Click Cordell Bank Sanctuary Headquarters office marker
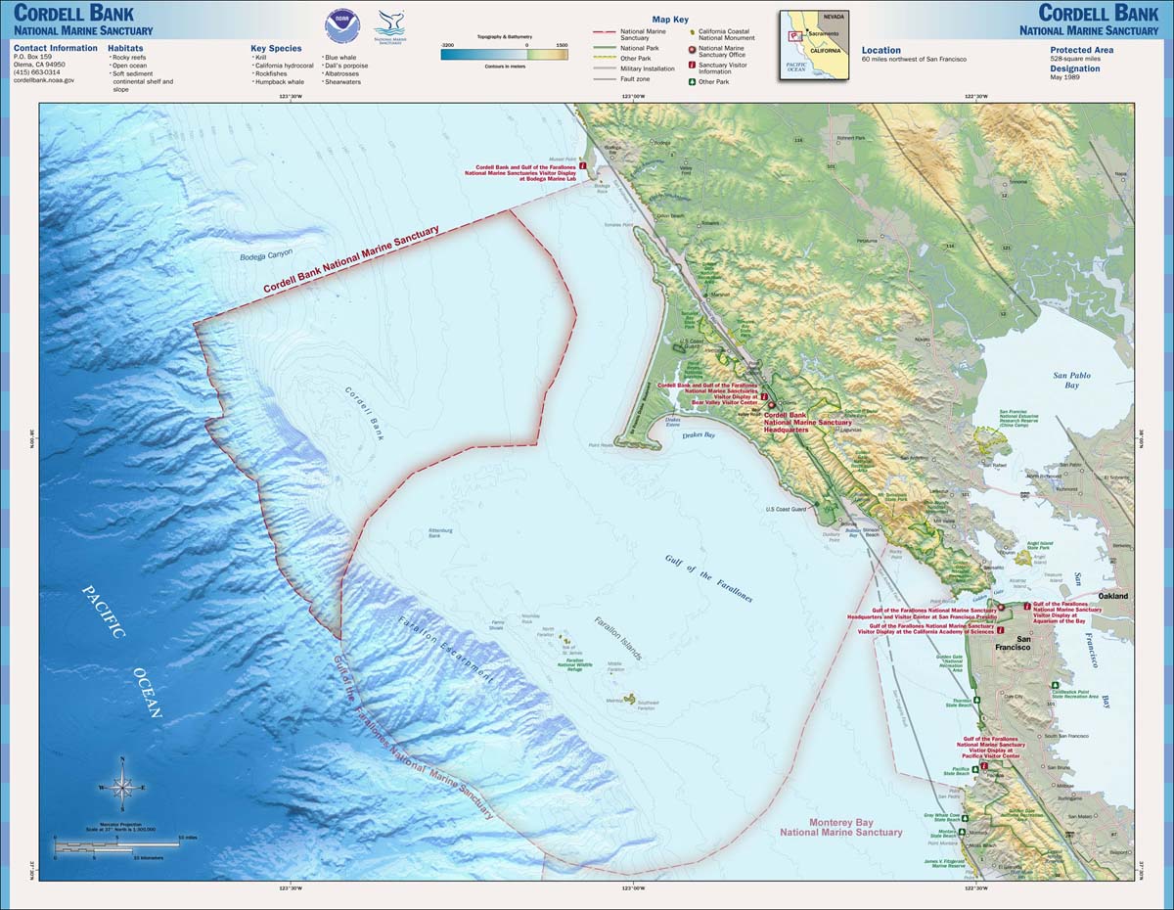This screenshot has height=910, width=1174. point(770,404)
